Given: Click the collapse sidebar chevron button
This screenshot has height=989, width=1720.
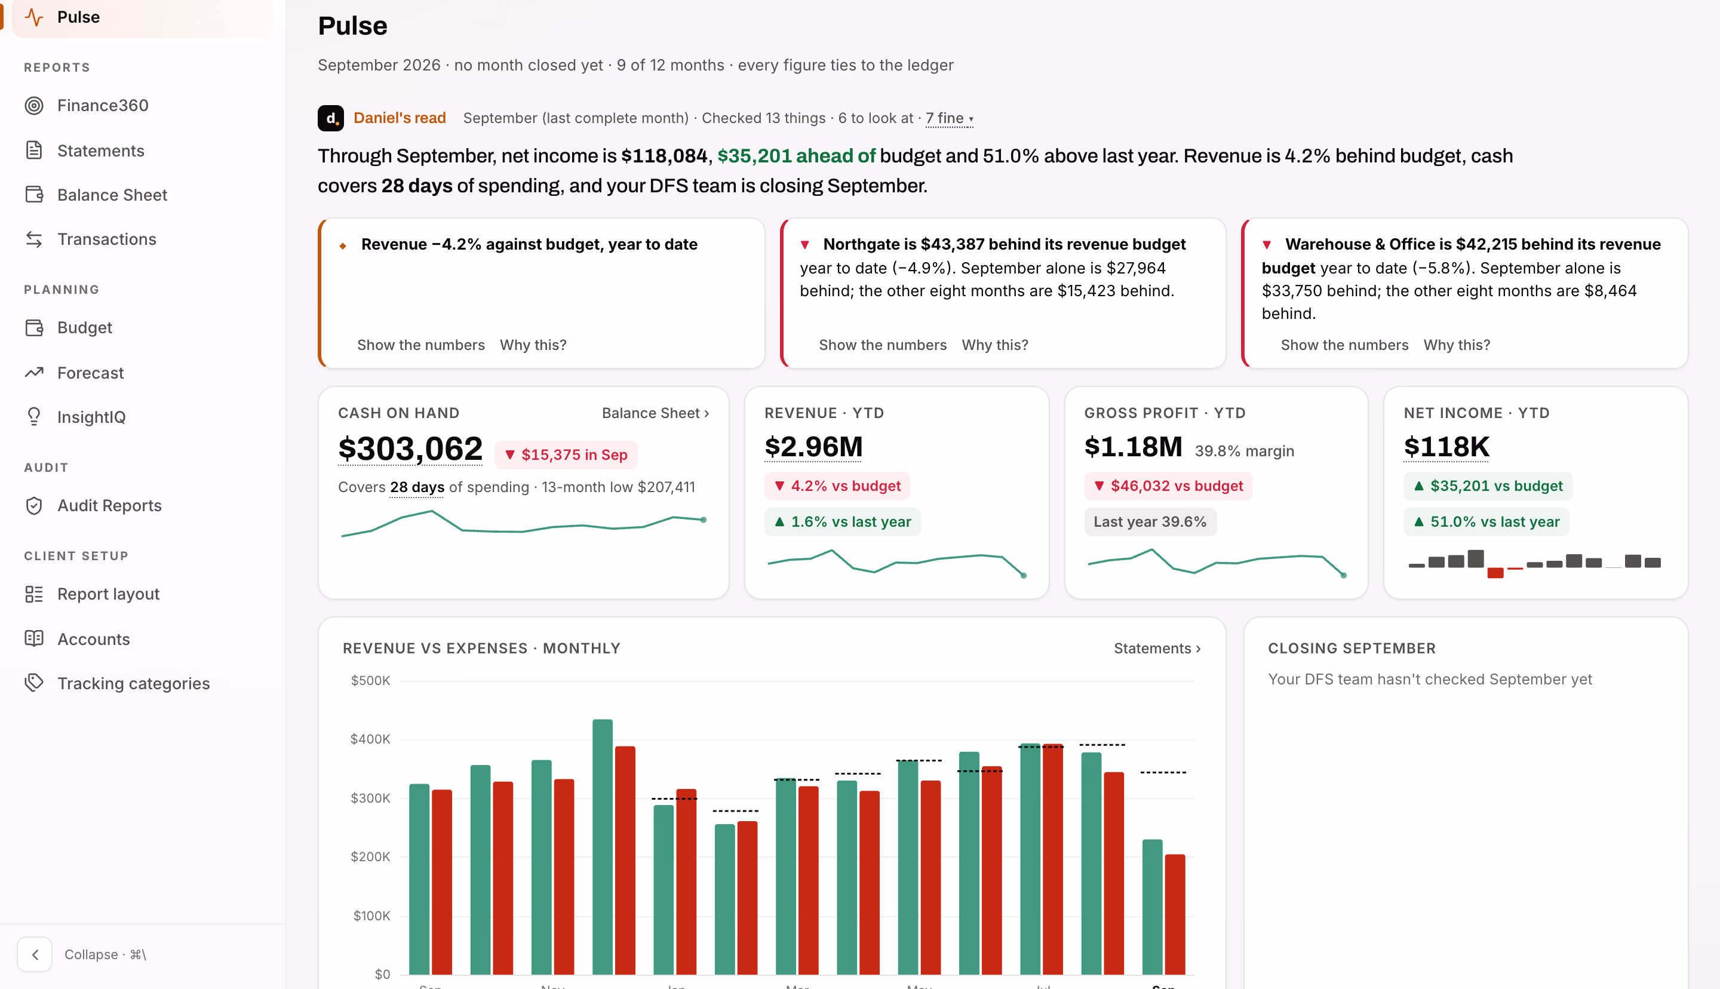Looking at the screenshot, I should click(35, 954).
